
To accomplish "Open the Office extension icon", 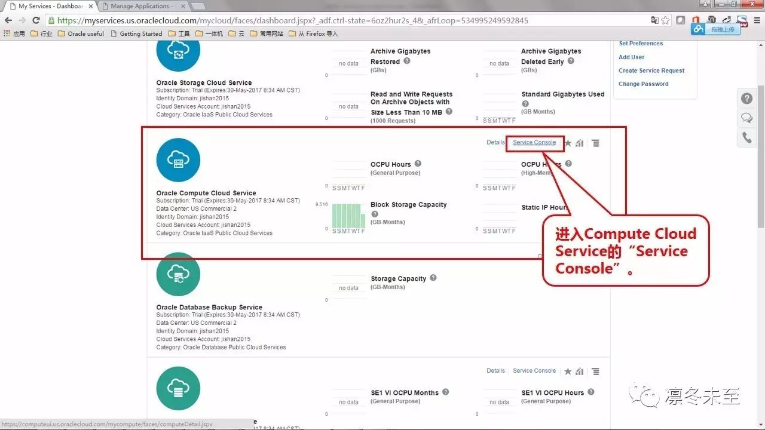I will coord(696,20).
